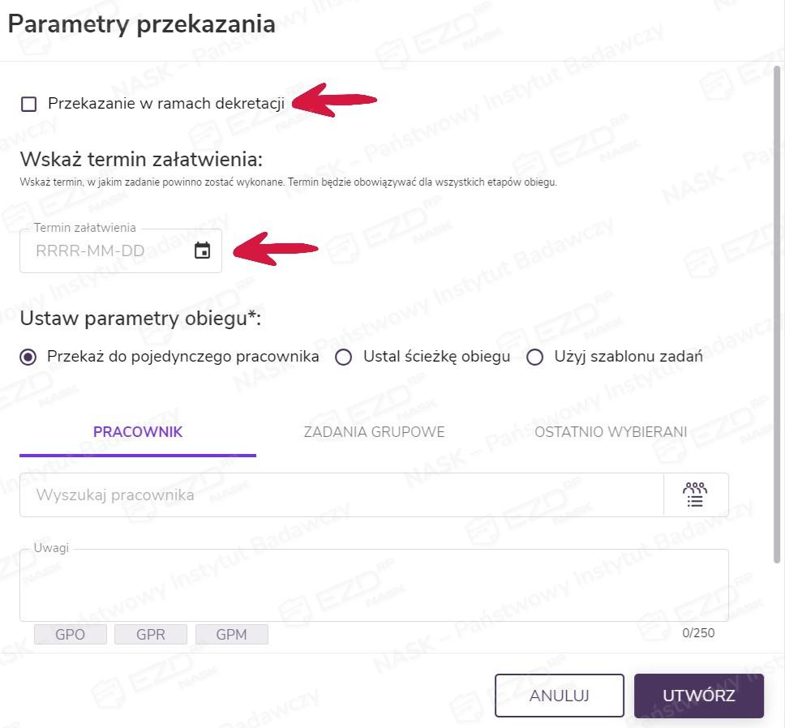Select Przekaż do pojedynczego pracownika option
The width and height of the screenshot is (785, 728).
point(29,357)
